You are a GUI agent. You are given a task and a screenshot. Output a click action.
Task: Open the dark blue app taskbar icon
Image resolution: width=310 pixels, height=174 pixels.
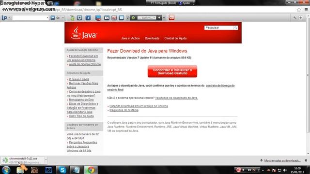(48, 170)
